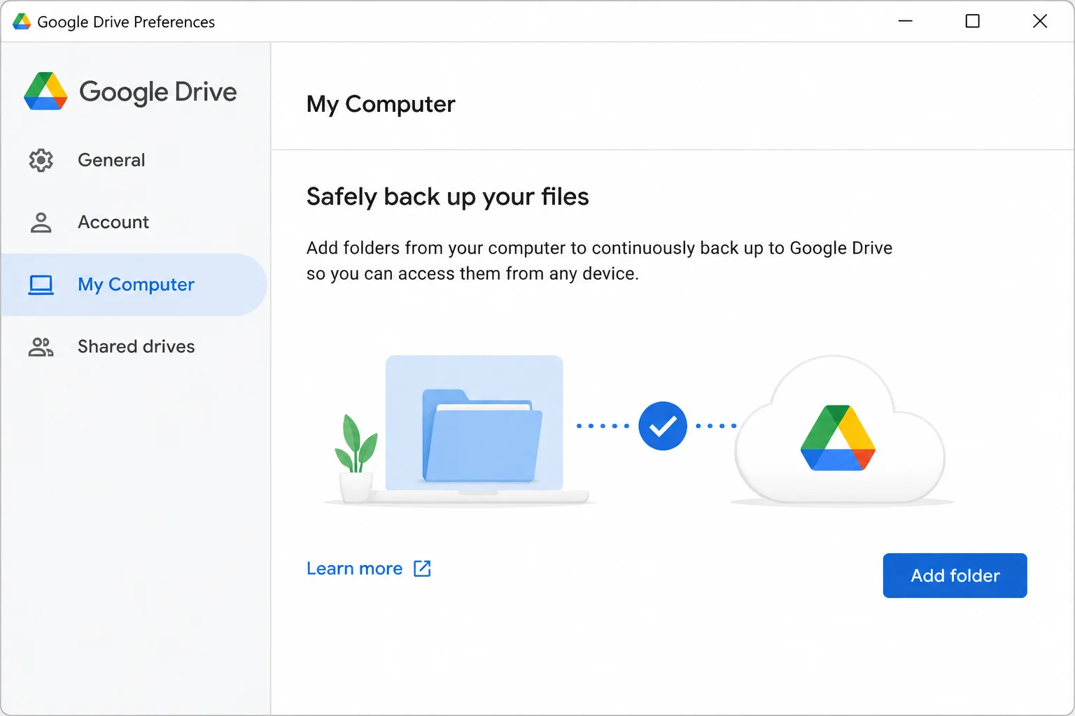Click the My Computer laptop icon
Viewport: 1075px width, 716px height.
click(41, 285)
